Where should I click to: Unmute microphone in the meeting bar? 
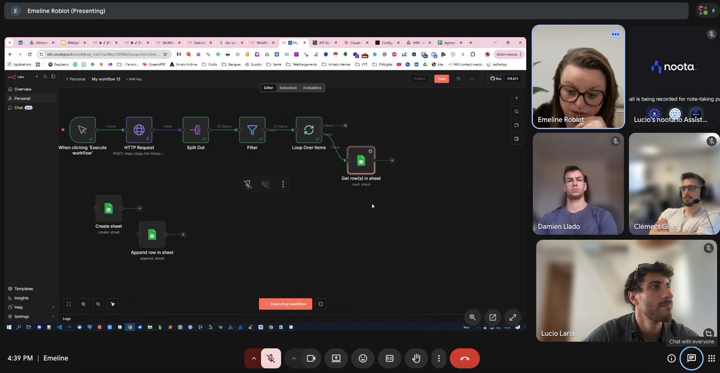click(x=271, y=358)
